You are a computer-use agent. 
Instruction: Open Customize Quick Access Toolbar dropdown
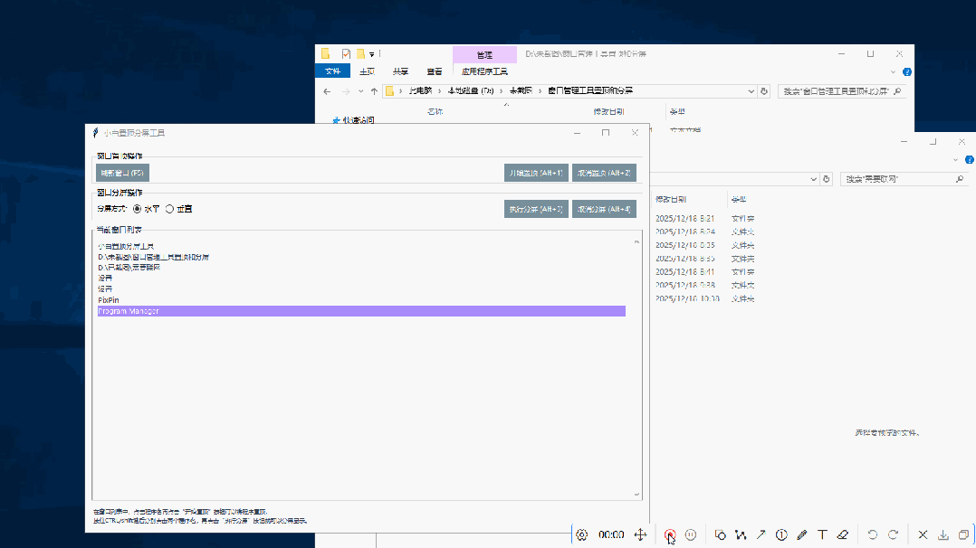coord(371,54)
